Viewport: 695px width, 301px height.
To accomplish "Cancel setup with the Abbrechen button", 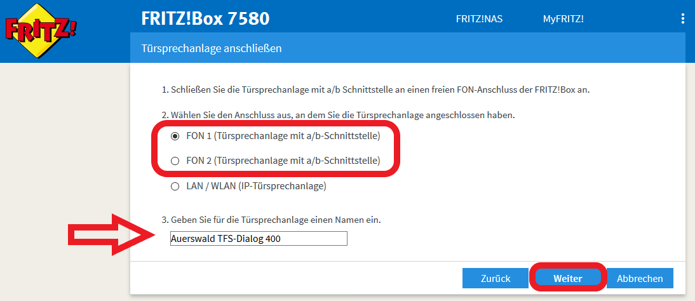I will [640, 278].
